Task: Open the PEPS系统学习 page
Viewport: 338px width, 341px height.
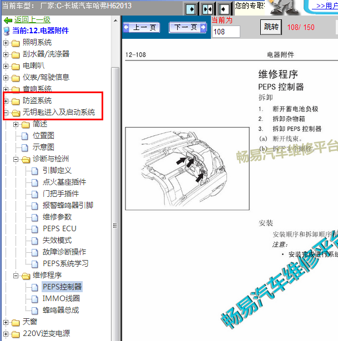Action: coord(65,263)
